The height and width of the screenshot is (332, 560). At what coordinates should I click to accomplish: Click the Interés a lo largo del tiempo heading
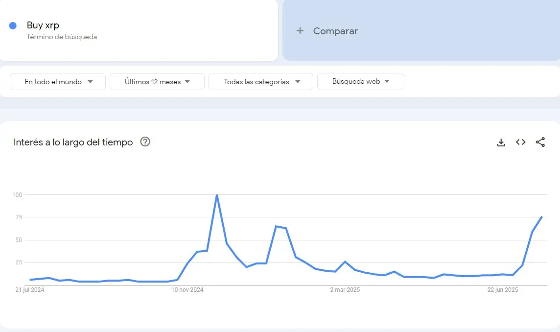click(73, 142)
